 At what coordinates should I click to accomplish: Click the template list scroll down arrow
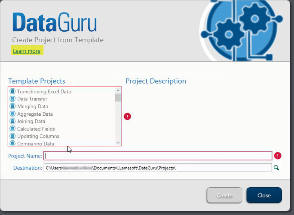click(118, 143)
